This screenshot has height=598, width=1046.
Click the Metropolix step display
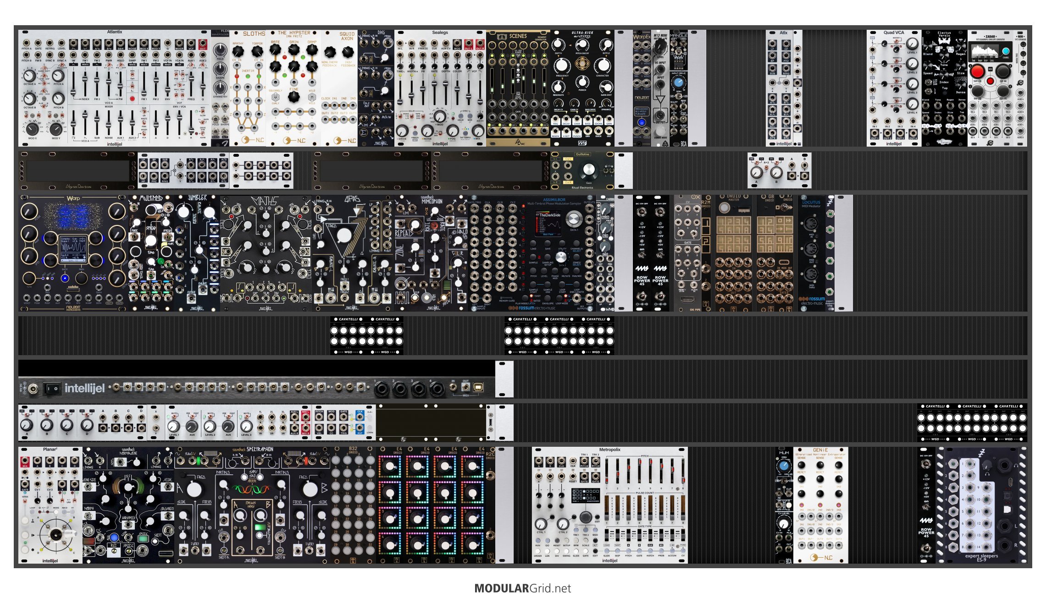click(x=585, y=494)
